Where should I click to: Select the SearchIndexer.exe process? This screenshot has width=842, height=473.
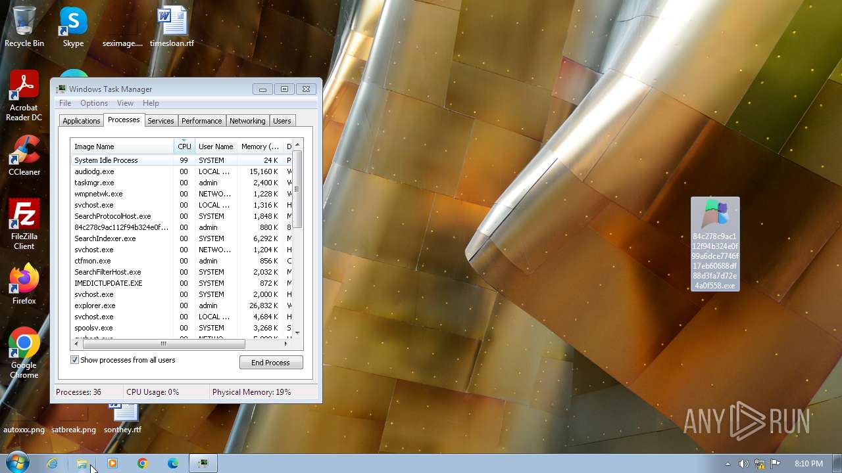[x=181, y=238]
